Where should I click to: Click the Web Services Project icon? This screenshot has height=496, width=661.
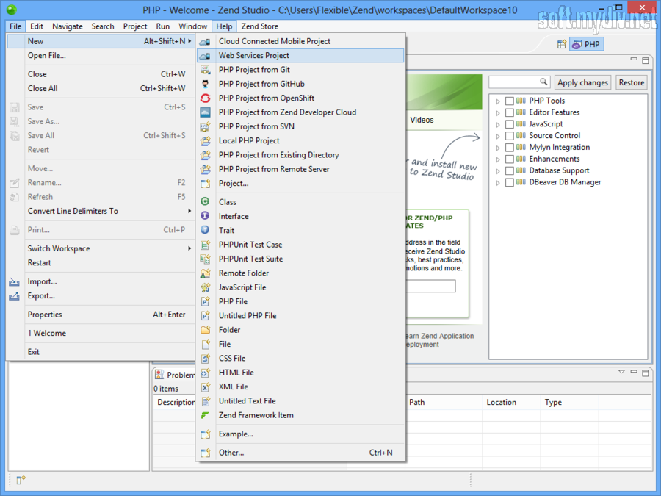point(205,56)
